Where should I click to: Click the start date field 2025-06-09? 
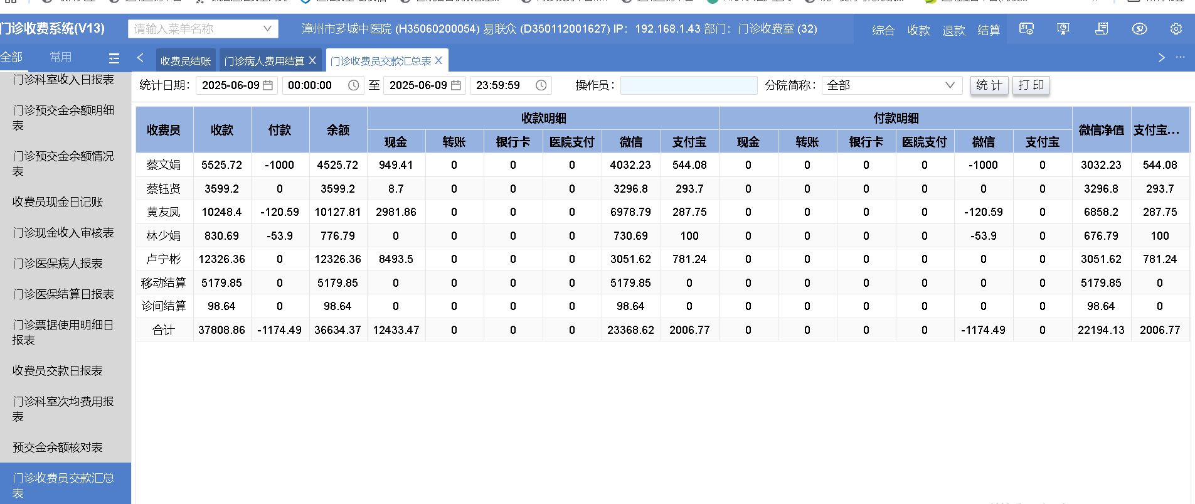[236, 85]
